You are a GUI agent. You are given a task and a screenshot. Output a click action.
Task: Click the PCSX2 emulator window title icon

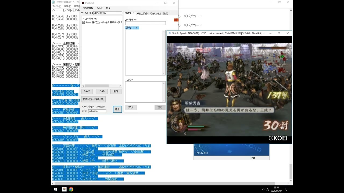point(169,33)
